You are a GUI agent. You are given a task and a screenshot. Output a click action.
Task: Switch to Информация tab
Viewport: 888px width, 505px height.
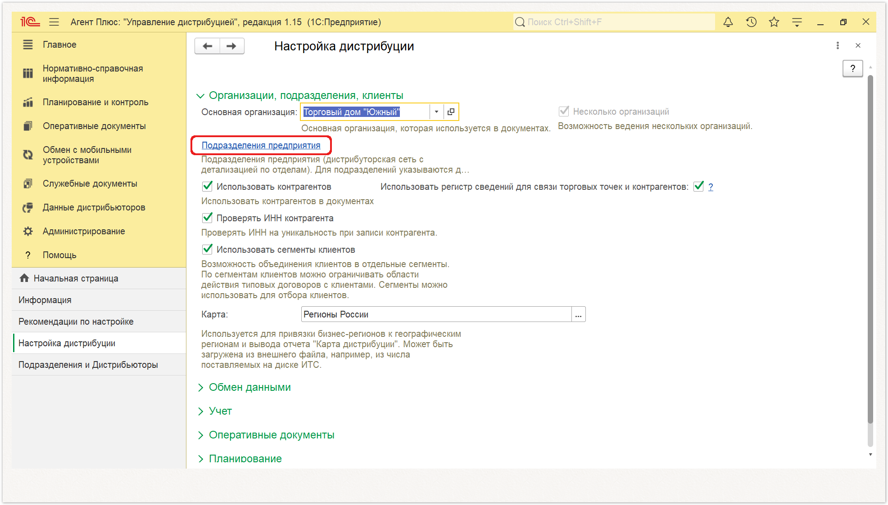click(x=99, y=300)
